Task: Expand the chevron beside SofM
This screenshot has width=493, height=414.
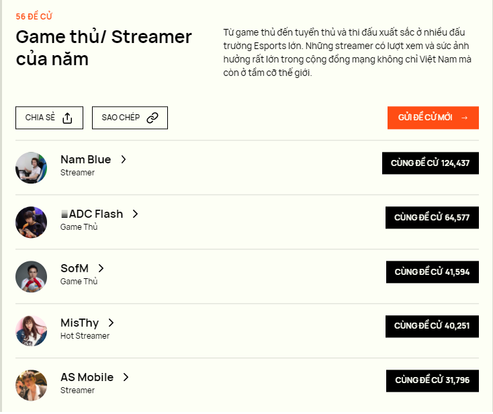Action: [101, 268]
